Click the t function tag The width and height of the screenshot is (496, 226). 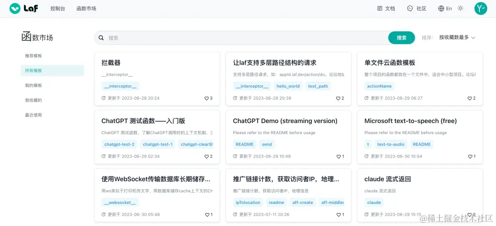[368, 144]
